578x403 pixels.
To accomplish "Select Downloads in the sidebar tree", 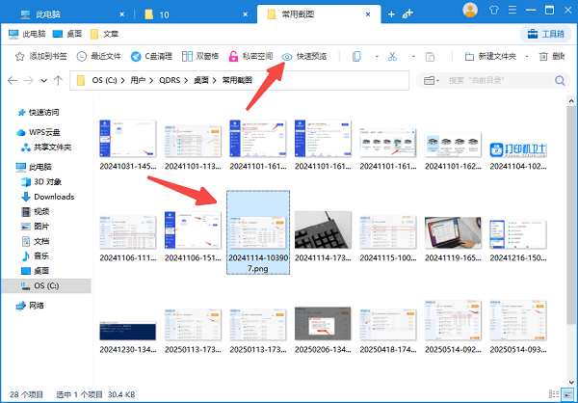I will [x=53, y=196].
